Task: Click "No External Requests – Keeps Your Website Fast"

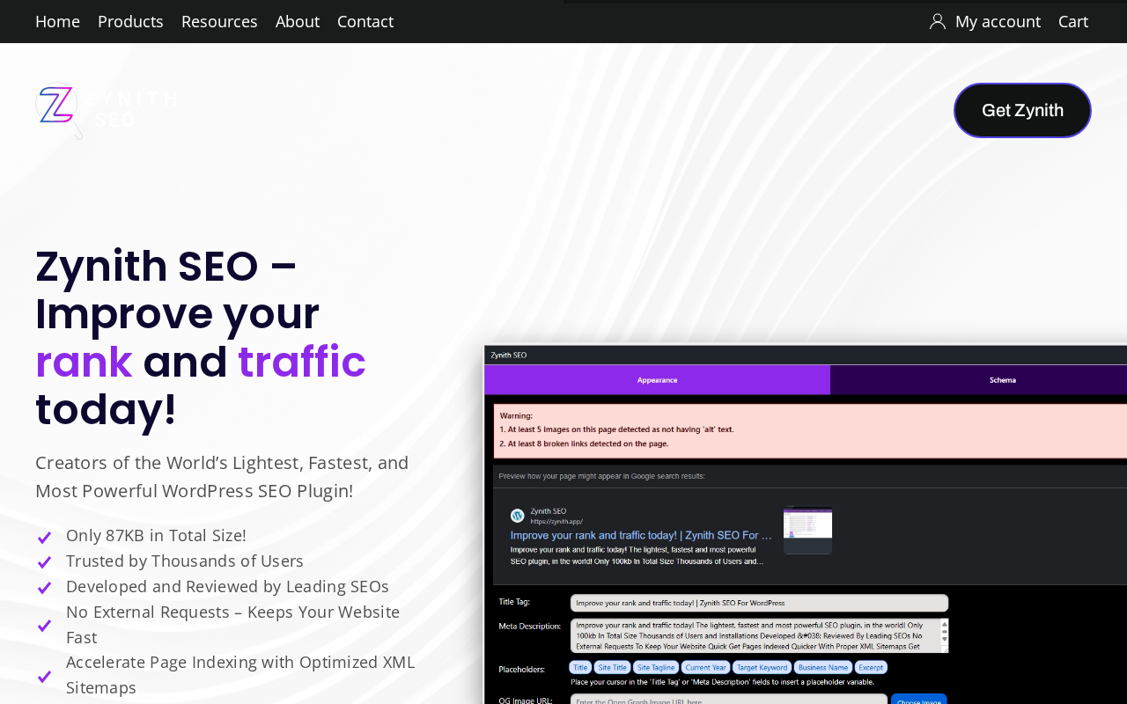Action: pyautogui.click(x=232, y=625)
